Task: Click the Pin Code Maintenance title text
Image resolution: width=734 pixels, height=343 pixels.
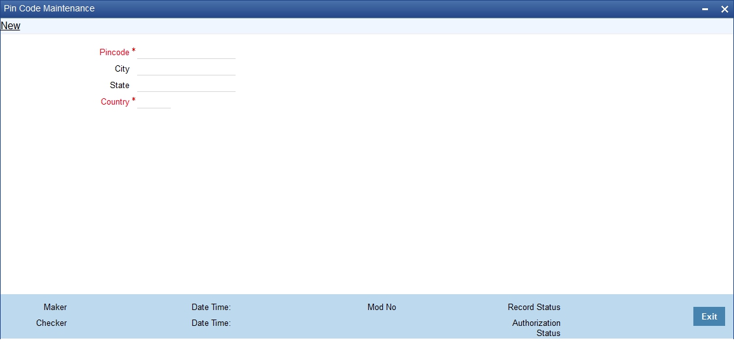Action: [x=49, y=8]
